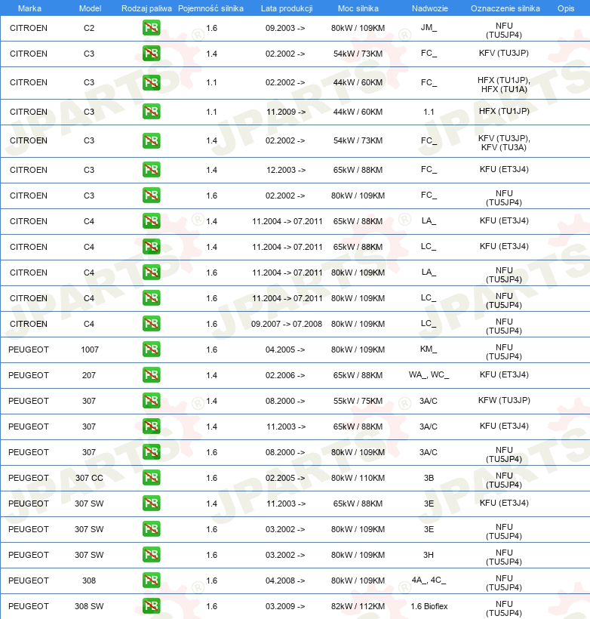Select the 307 CC model cell
The image size is (590, 619).
tap(89, 478)
